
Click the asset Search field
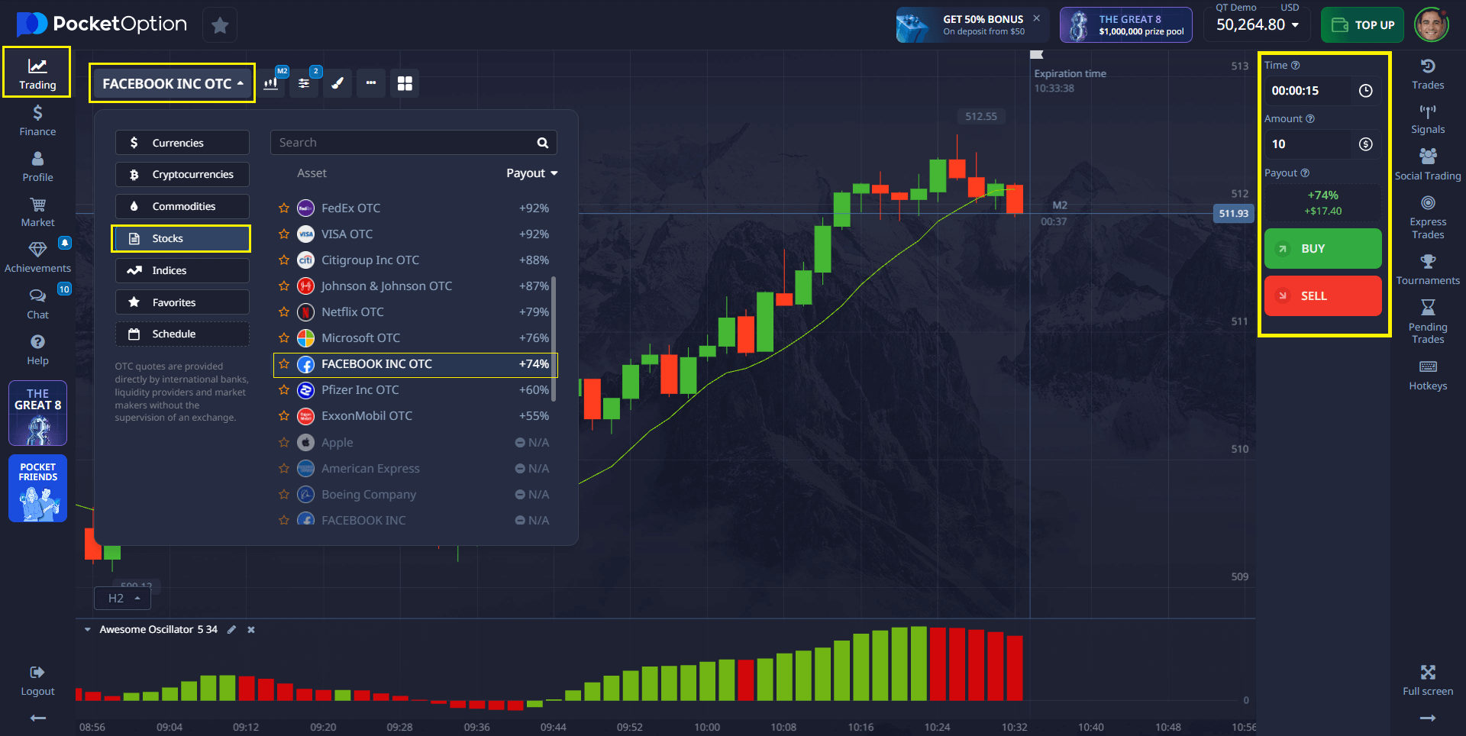405,143
